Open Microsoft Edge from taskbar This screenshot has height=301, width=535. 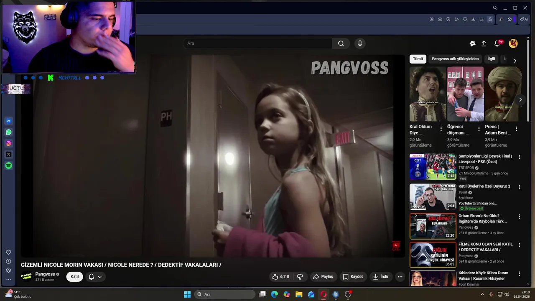[x=274, y=294]
